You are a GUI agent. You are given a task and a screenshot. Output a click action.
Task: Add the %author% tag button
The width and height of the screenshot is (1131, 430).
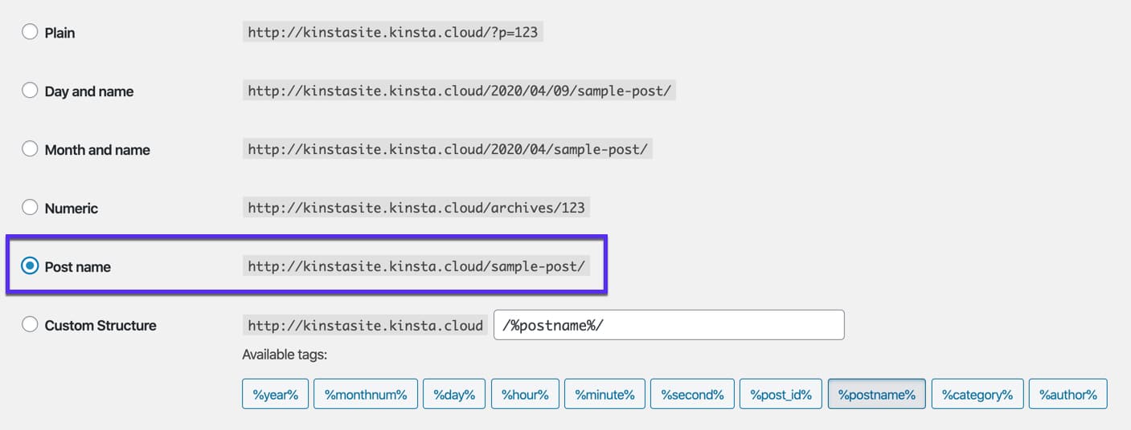pyautogui.click(x=1067, y=394)
